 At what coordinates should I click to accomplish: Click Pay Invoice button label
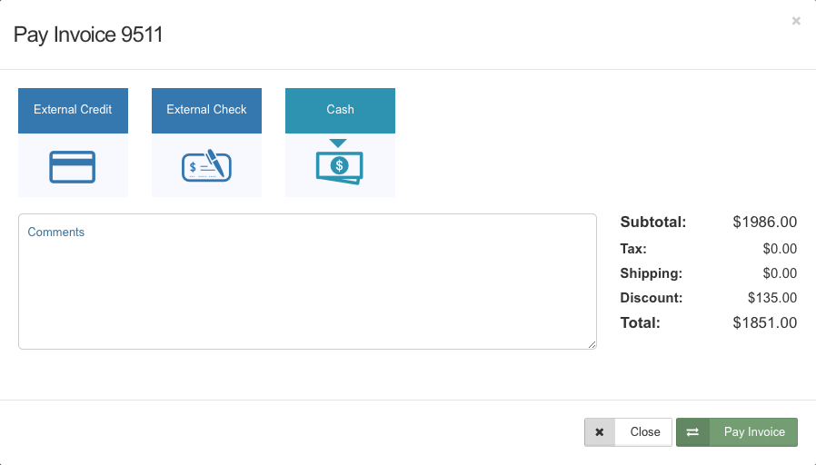click(x=754, y=431)
